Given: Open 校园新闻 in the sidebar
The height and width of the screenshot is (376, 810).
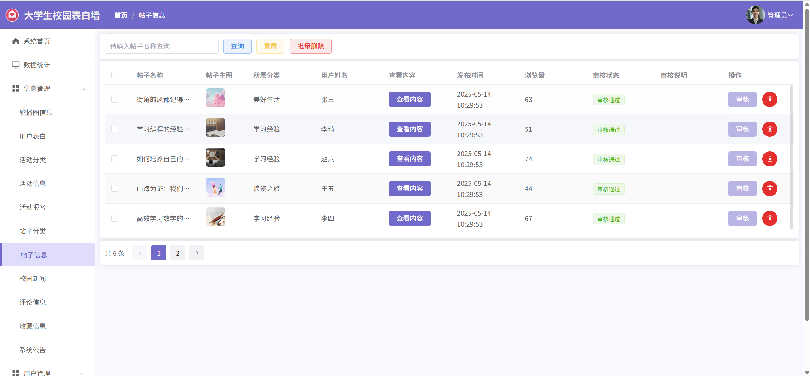Looking at the screenshot, I should coord(33,279).
